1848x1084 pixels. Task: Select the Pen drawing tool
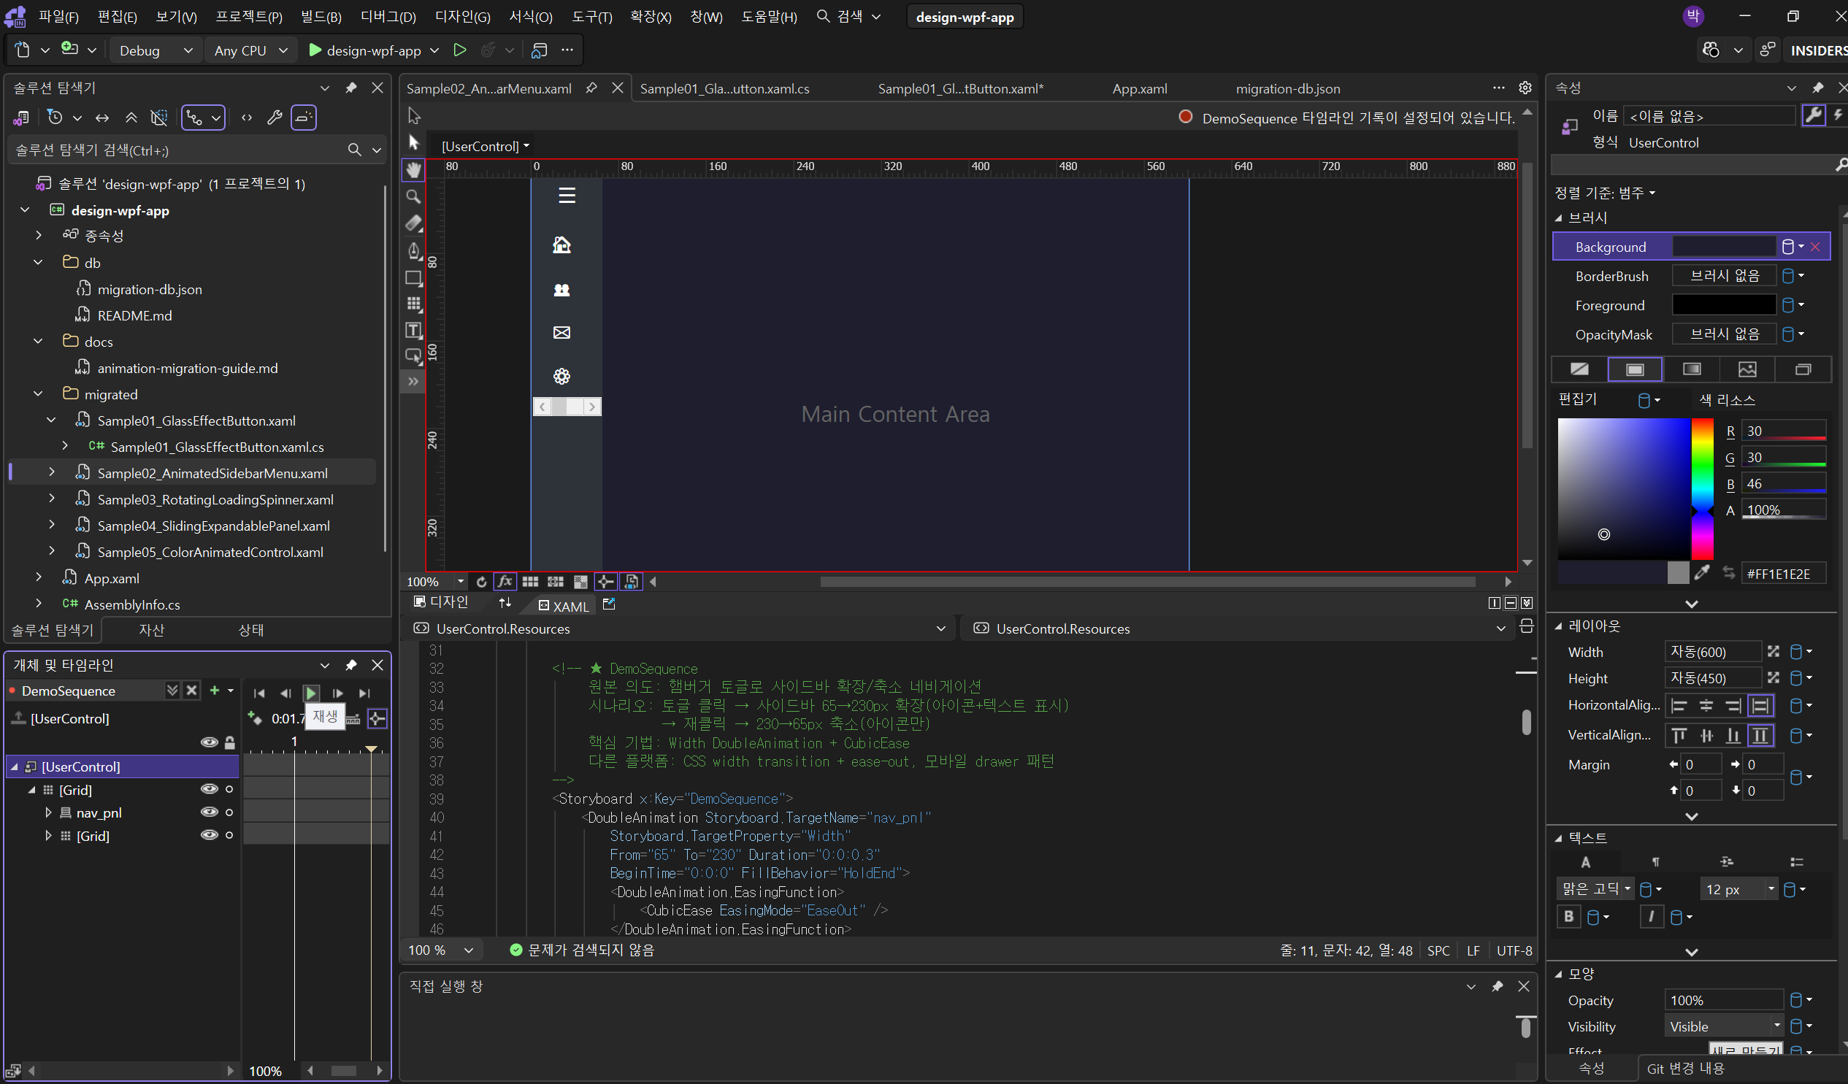click(x=413, y=250)
